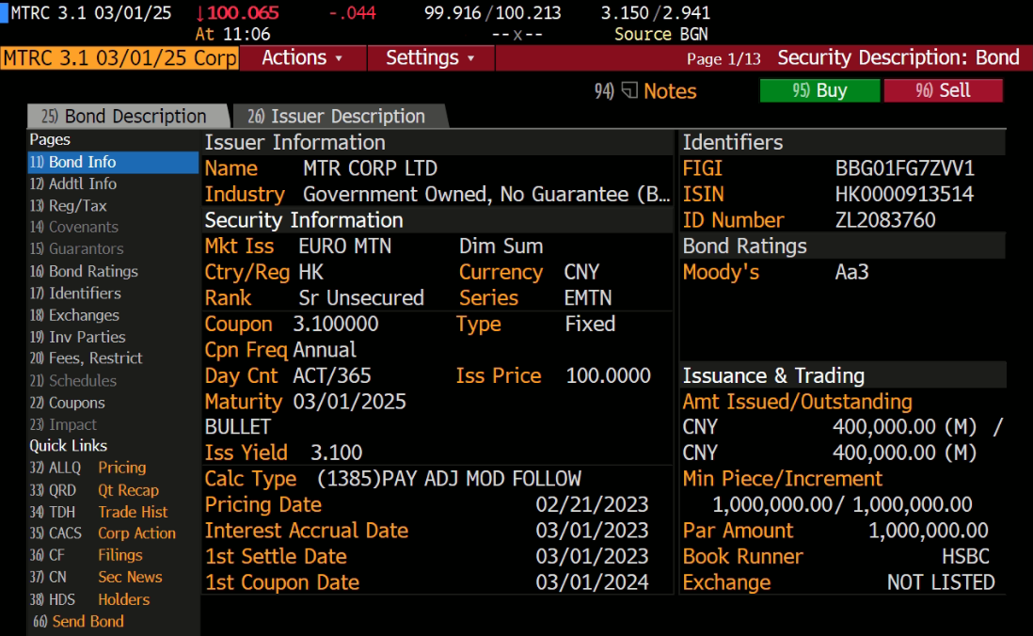The width and height of the screenshot is (1033, 636).
Task: Click the Industry value Government Owned, No Guarantee
Action: click(486, 195)
